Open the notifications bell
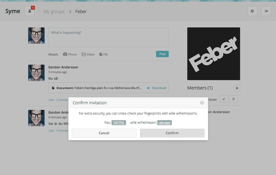The height and width of the screenshot is (175, 276). coord(30,11)
